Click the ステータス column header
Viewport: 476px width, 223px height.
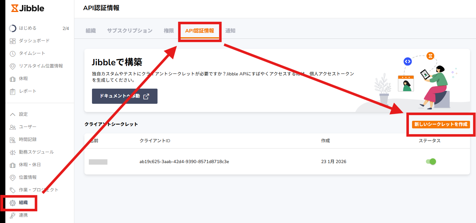pyautogui.click(x=429, y=141)
